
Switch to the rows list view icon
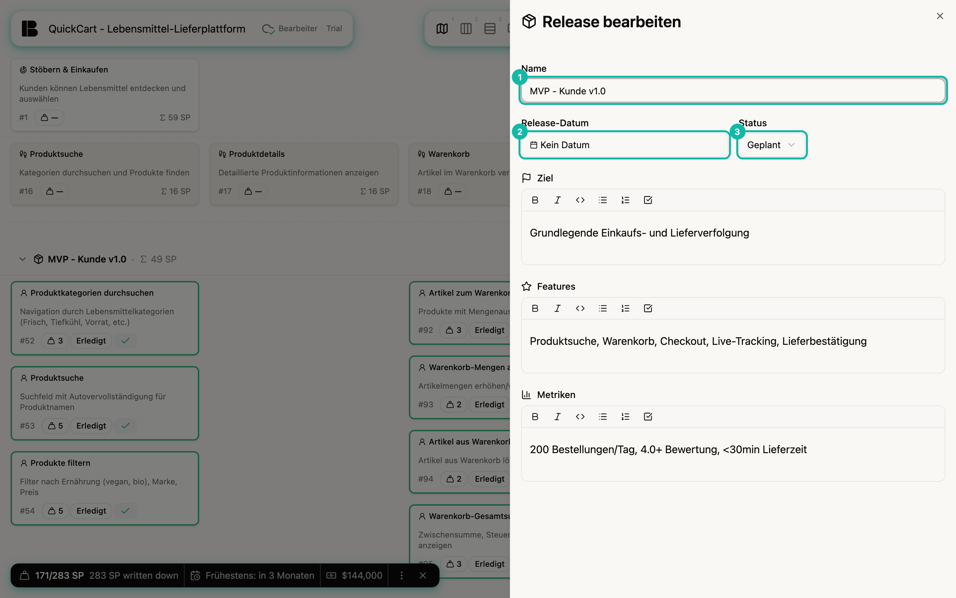490,29
